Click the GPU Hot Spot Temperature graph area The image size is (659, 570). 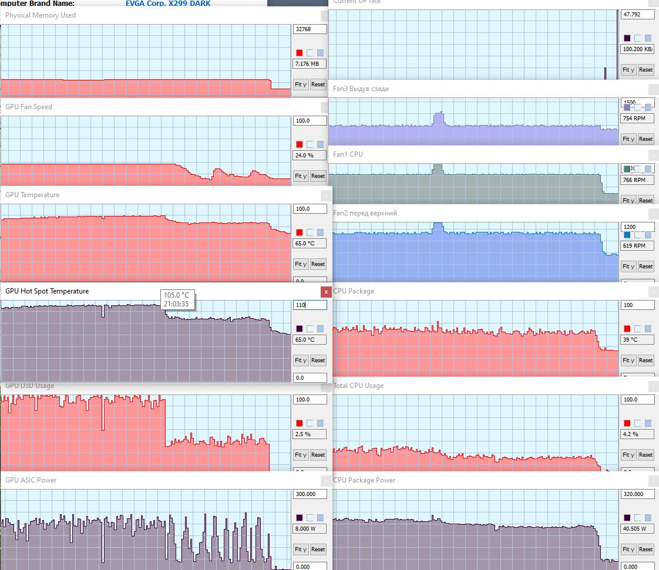146,341
